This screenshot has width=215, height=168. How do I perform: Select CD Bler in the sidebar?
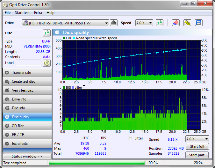click(27, 126)
